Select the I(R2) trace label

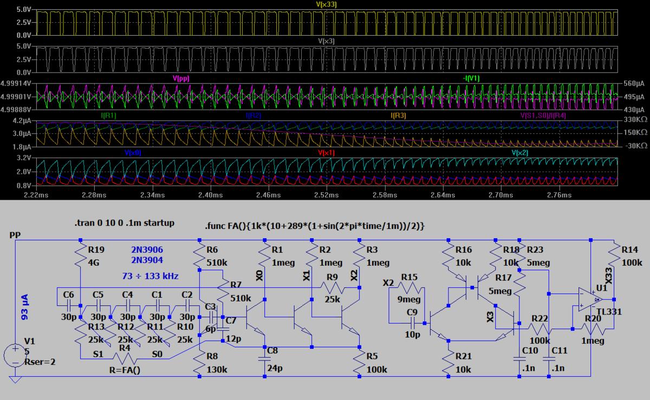click(253, 115)
